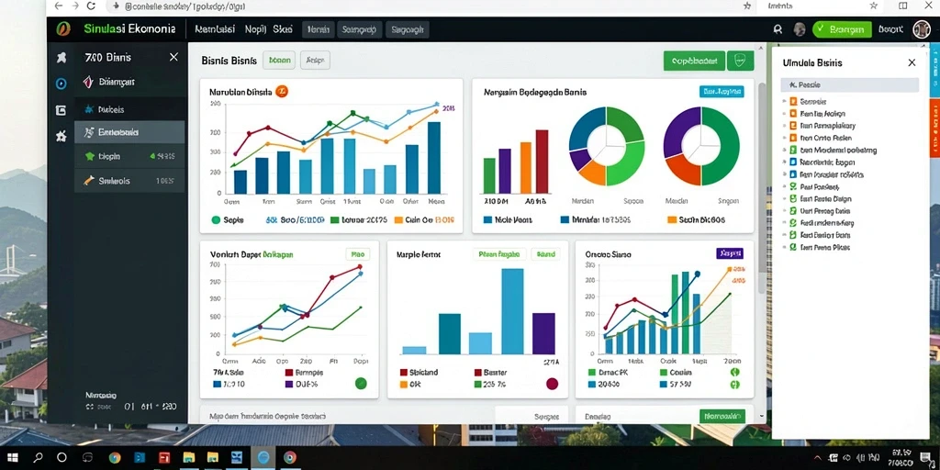Image resolution: width=940 pixels, height=470 pixels.
Task: Open the puzzle-piece icon in left rail
Action: pos(62,58)
